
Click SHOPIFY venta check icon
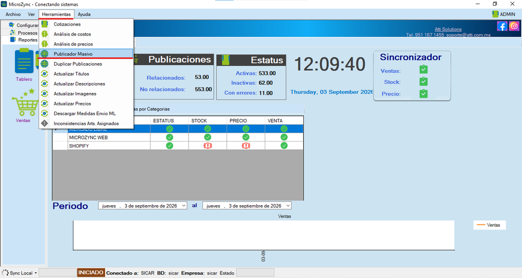point(284,145)
